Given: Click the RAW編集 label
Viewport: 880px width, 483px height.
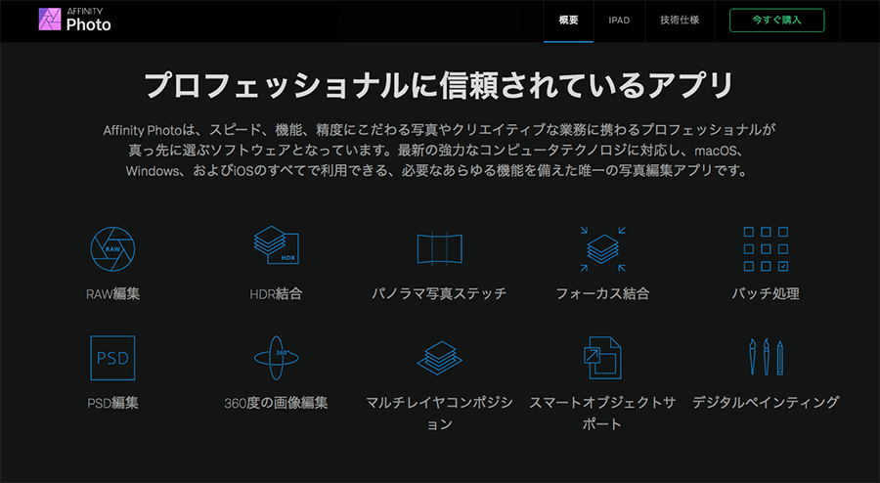Looking at the screenshot, I should tap(112, 294).
